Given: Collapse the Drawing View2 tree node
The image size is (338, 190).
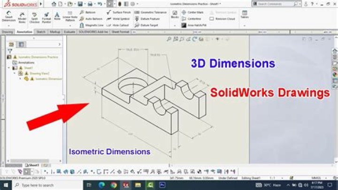Looking at the screenshot, I should [x=15, y=73].
